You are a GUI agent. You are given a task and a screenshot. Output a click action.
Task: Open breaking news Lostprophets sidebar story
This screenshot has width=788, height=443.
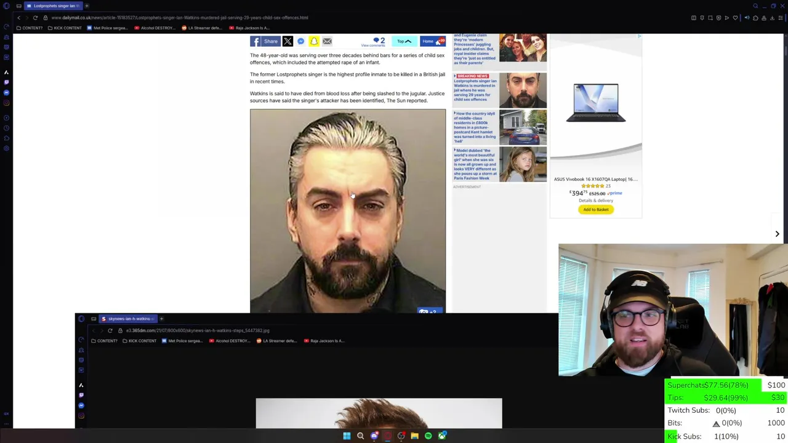tap(499, 90)
